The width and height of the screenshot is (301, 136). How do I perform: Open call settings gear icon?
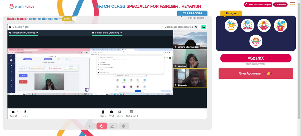tap(10, 27)
